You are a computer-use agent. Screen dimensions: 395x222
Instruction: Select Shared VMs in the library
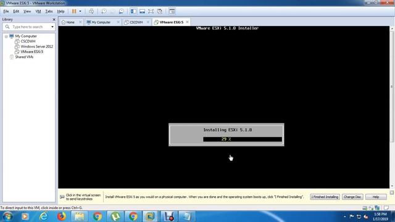pyautogui.click(x=24, y=57)
